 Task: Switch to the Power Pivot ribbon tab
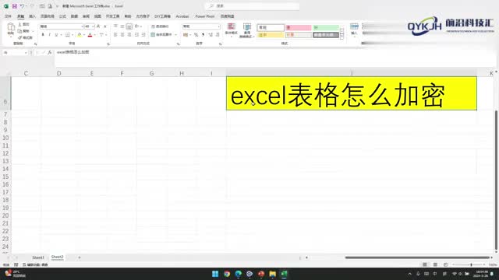tap(205, 16)
